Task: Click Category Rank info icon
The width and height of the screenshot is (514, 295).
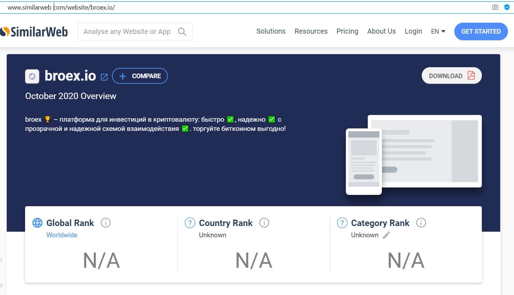Action: [421, 223]
